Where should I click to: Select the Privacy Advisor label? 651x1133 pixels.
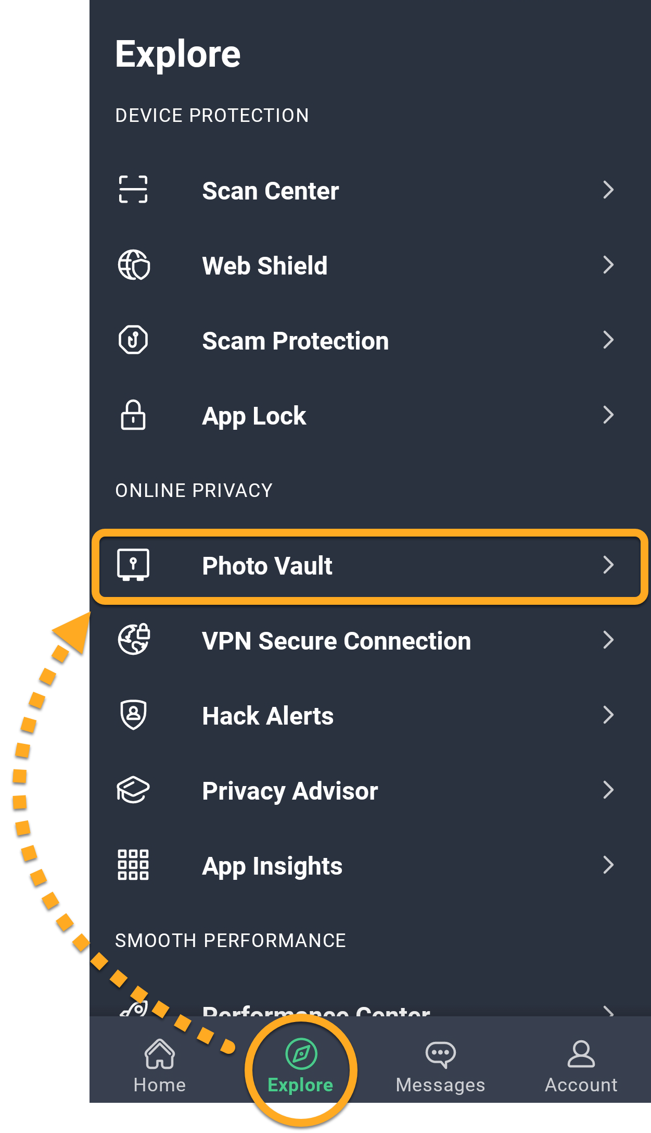pyautogui.click(x=290, y=791)
